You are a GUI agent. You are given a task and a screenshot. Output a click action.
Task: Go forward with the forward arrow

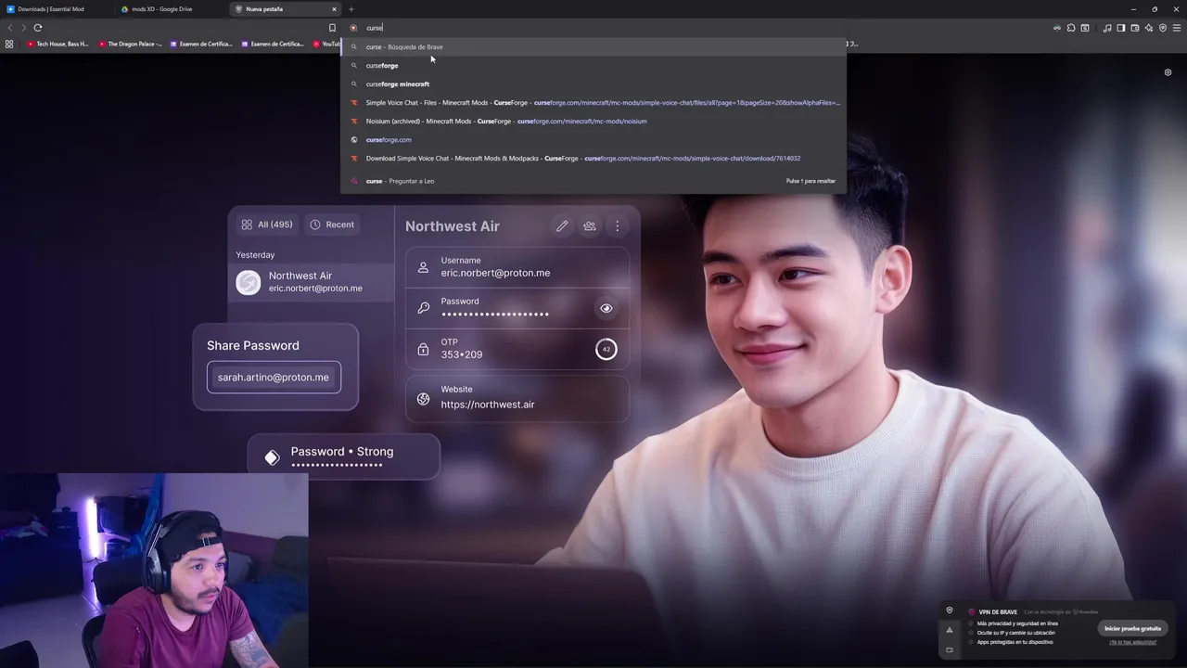coord(23,28)
